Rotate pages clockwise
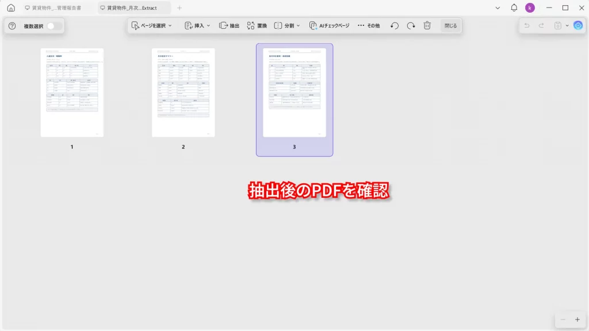589x331 pixels. (411, 25)
